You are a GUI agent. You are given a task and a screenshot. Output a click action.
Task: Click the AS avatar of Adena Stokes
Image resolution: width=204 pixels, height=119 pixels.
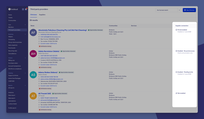[x=33, y=75]
